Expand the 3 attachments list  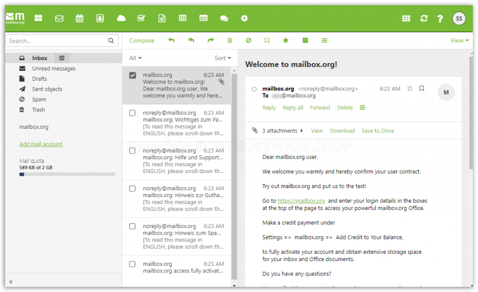pos(282,131)
